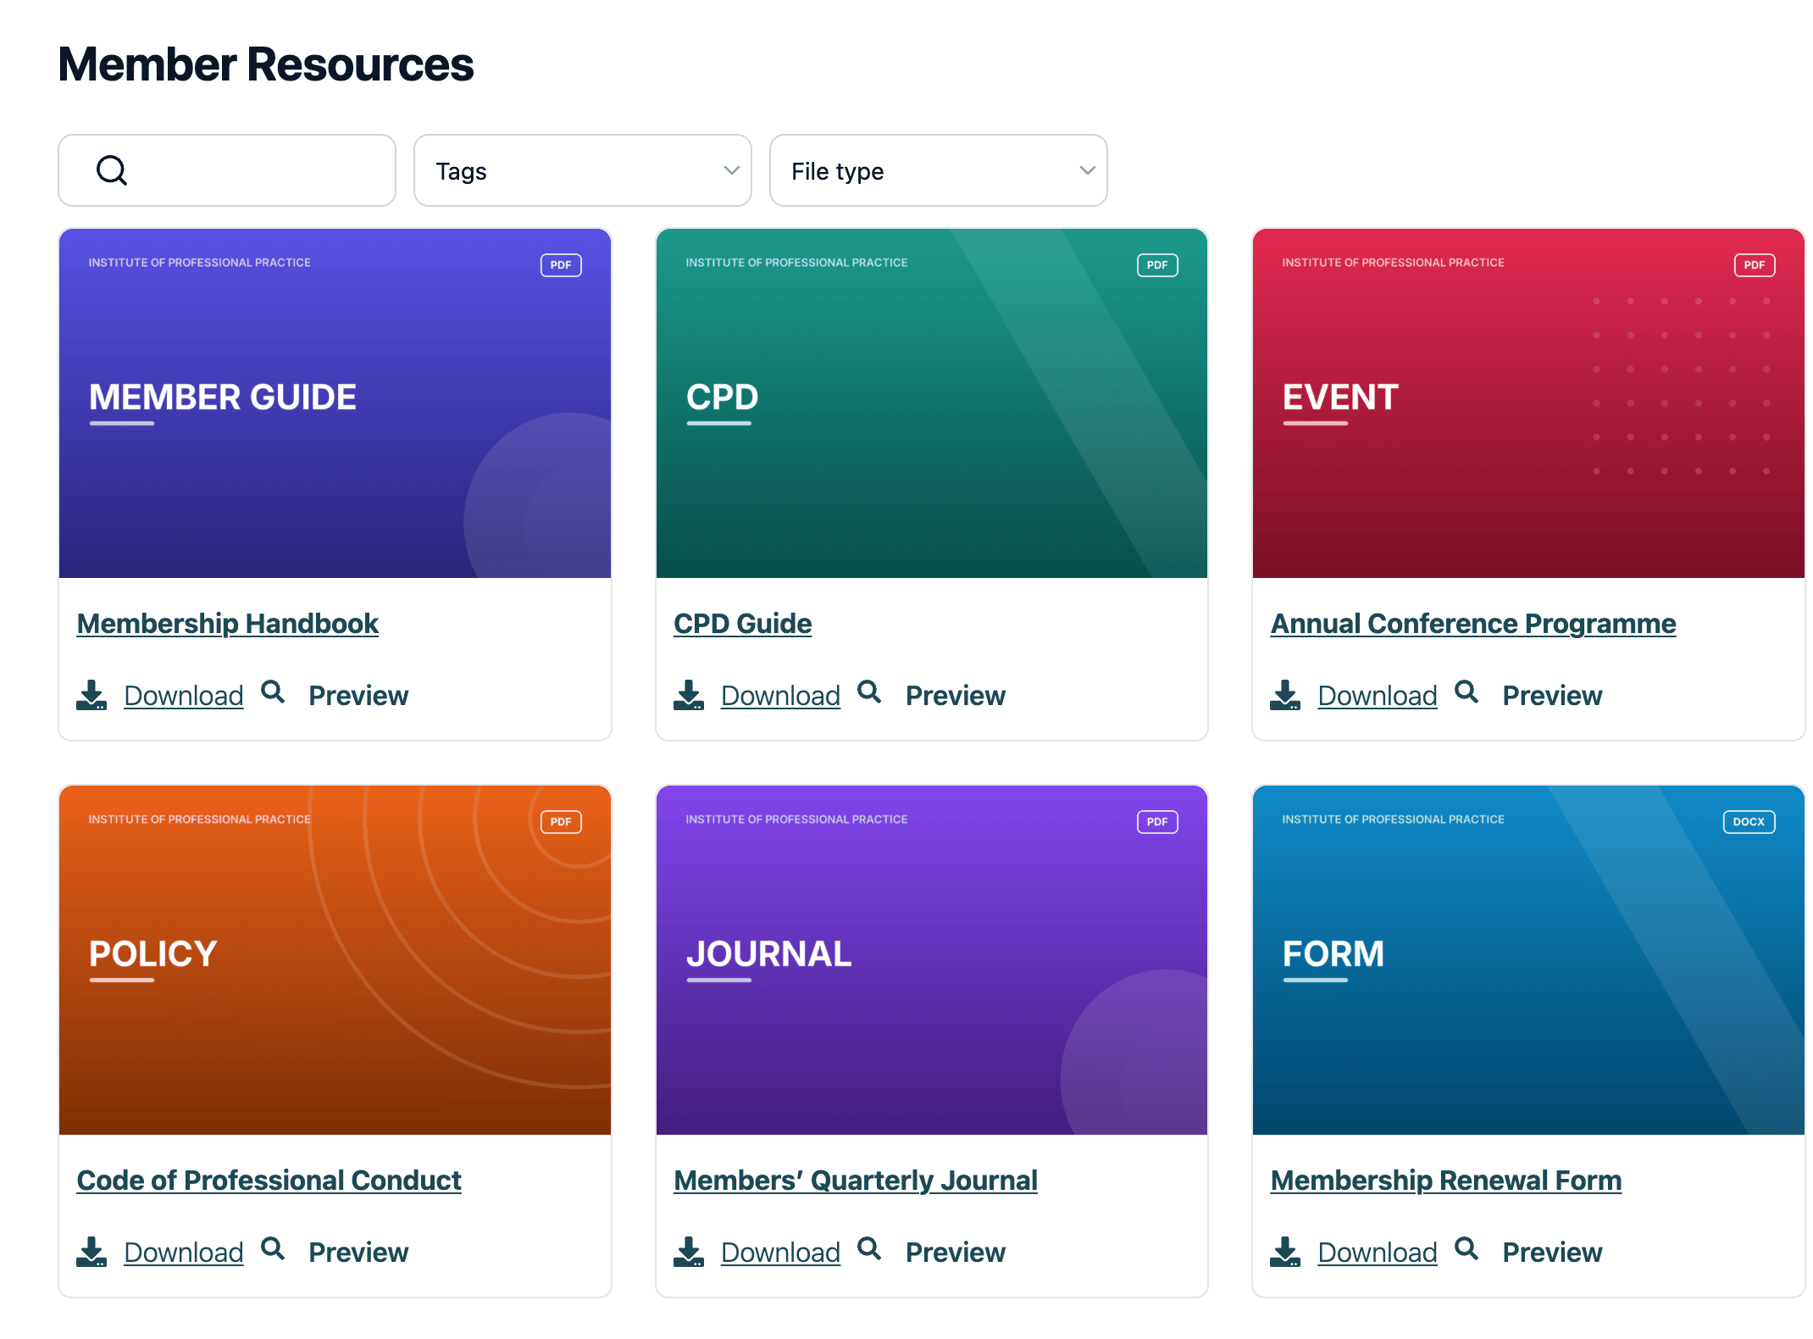Viewport: 1813px width, 1339px height.
Task: Open the Code of Professional Conduct link
Action: [x=269, y=1181]
